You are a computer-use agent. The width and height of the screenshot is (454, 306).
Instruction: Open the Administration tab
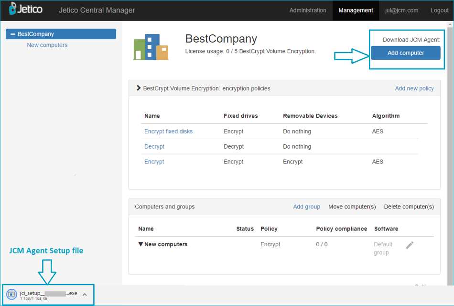coord(307,11)
